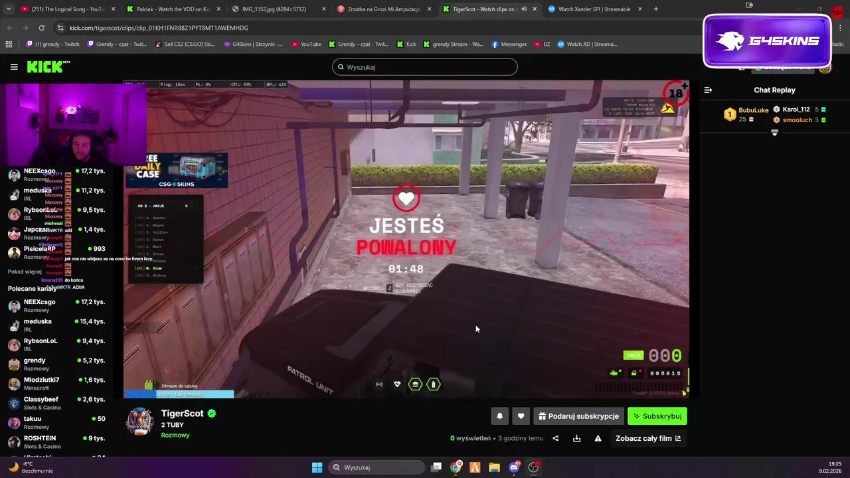Image resolution: width=850 pixels, height=478 pixels.
Task: Open FiveM app on taskbar
Action: pos(475,467)
